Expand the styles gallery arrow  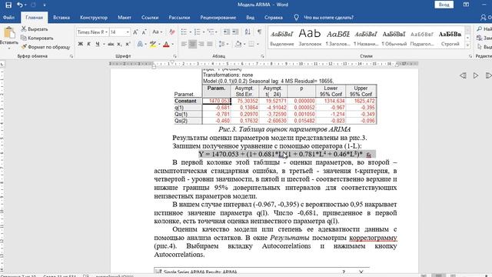tap(467, 45)
